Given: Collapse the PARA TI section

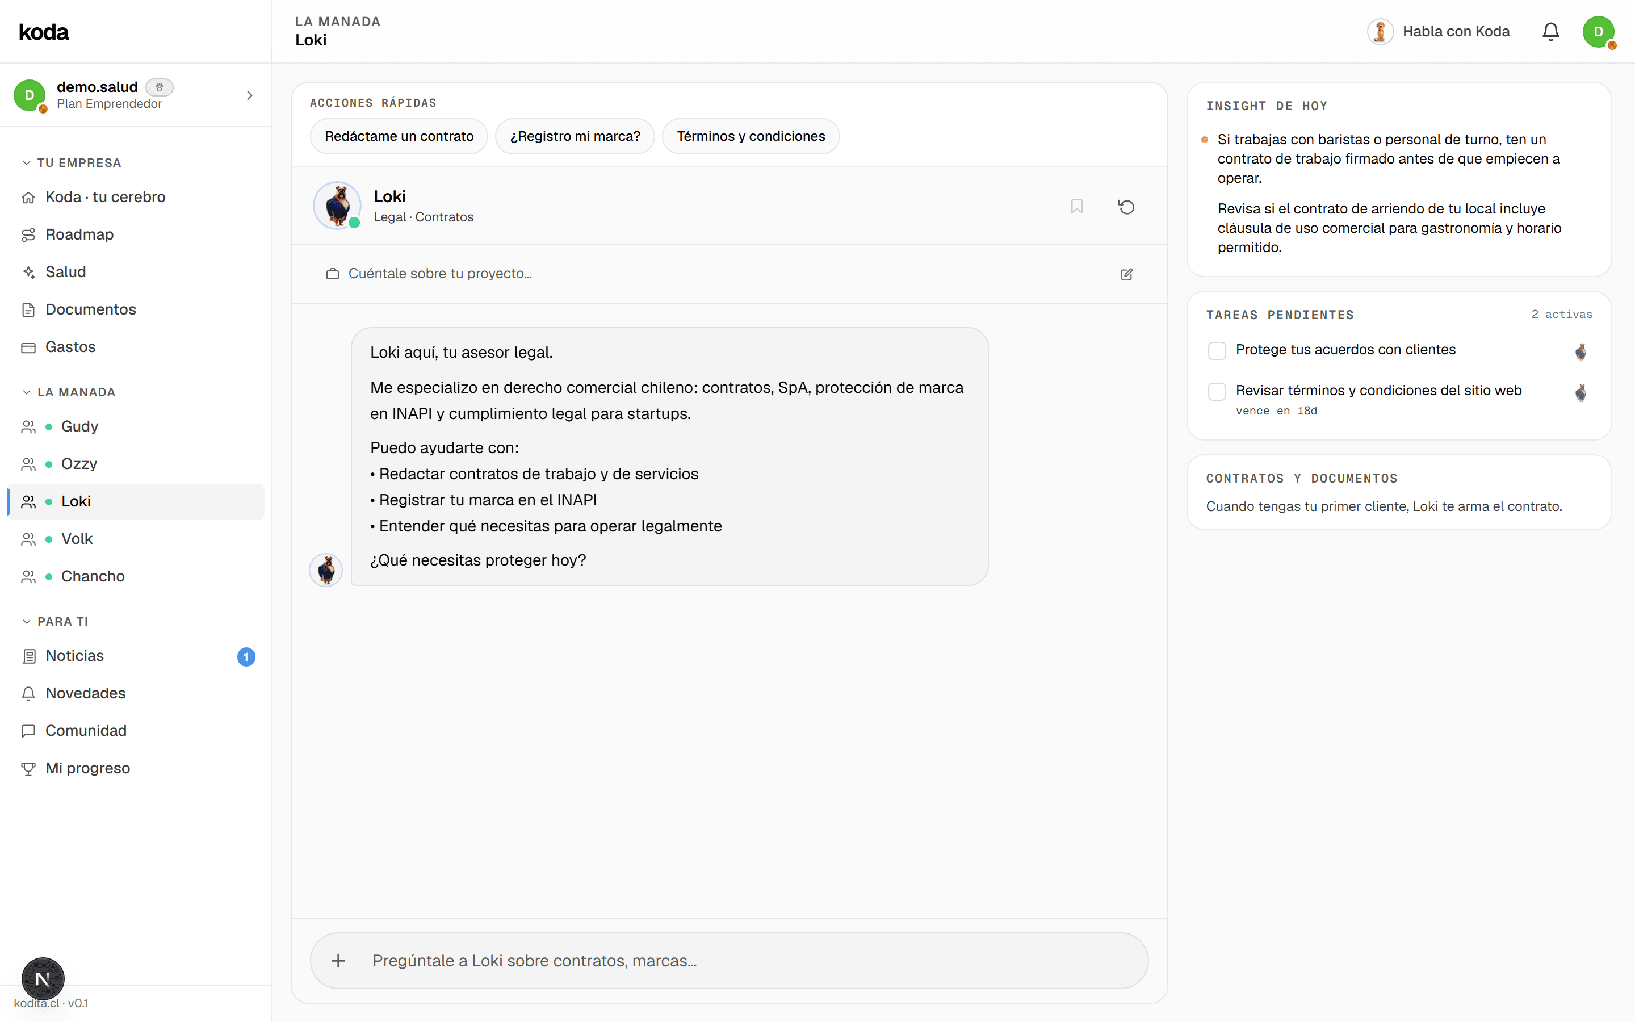Looking at the screenshot, I should pyautogui.click(x=56, y=621).
